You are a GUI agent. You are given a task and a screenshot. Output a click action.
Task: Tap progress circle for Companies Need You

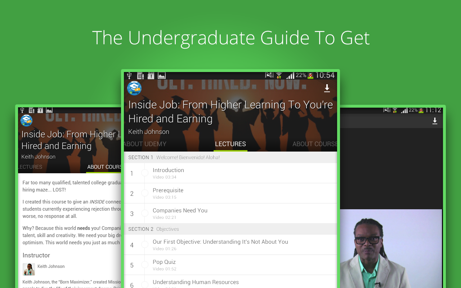(145, 213)
